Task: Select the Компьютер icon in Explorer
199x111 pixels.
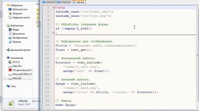Action: tap(8, 58)
